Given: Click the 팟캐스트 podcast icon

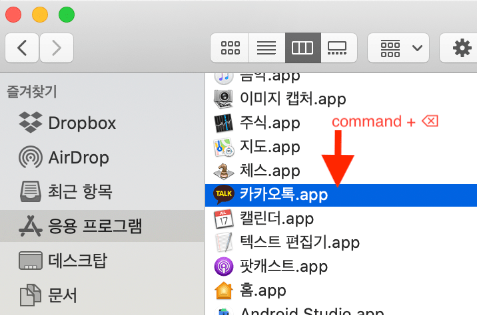Looking at the screenshot, I should 224,266.
